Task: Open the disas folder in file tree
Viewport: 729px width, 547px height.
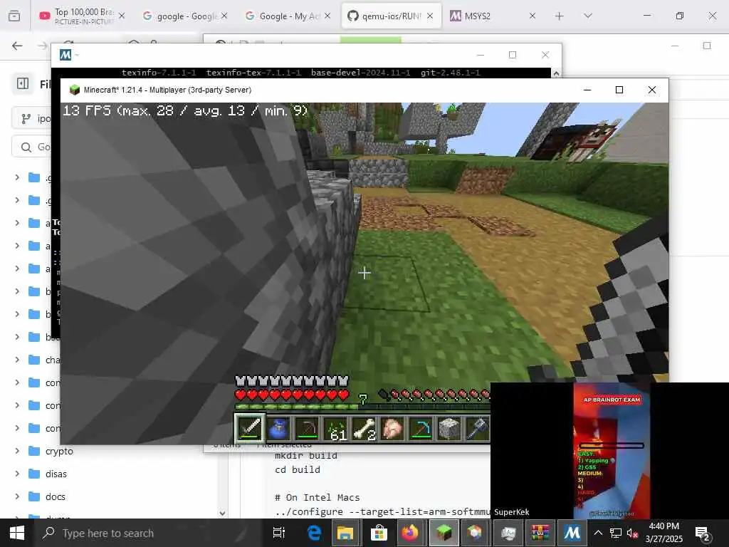Action: (x=56, y=474)
